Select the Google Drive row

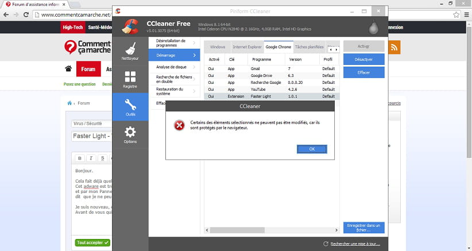272,76
